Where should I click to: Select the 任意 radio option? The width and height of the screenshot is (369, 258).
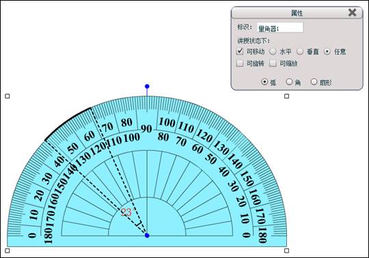tap(327, 51)
